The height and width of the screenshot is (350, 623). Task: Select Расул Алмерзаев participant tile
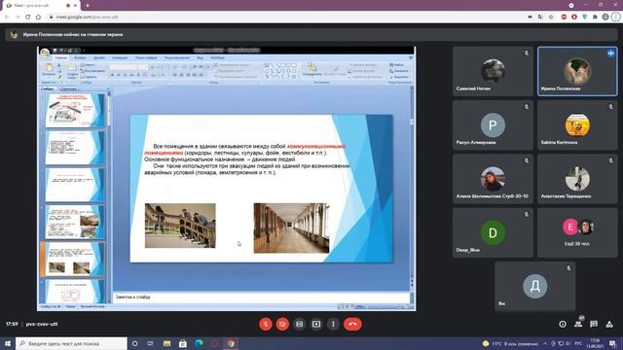coord(493,125)
